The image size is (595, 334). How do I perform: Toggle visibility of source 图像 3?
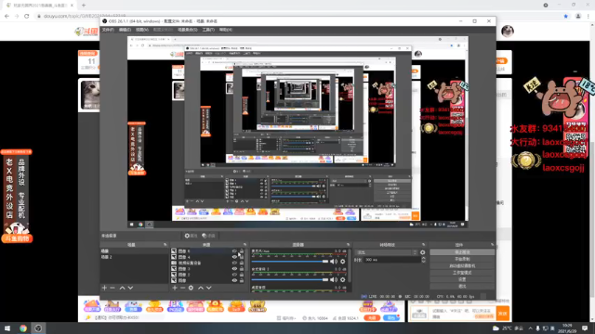234,268
